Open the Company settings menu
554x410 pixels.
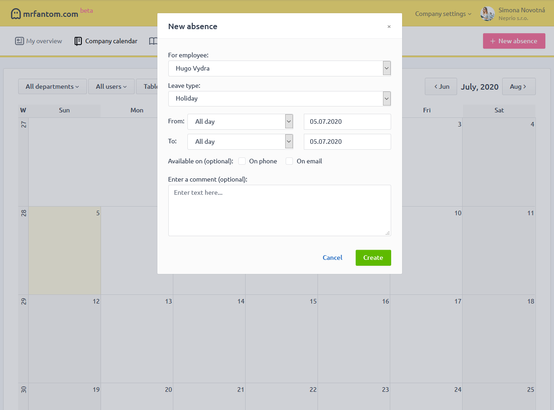[443, 14]
